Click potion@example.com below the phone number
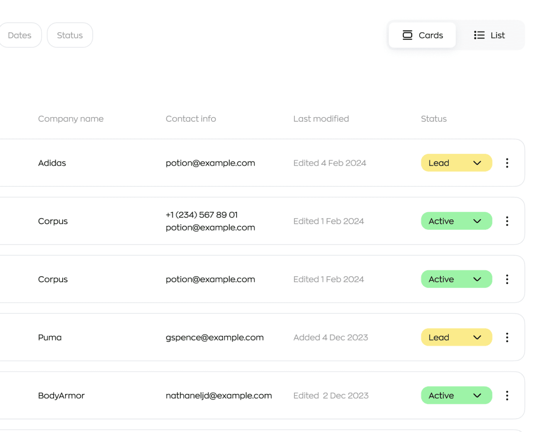 [210, 228]
